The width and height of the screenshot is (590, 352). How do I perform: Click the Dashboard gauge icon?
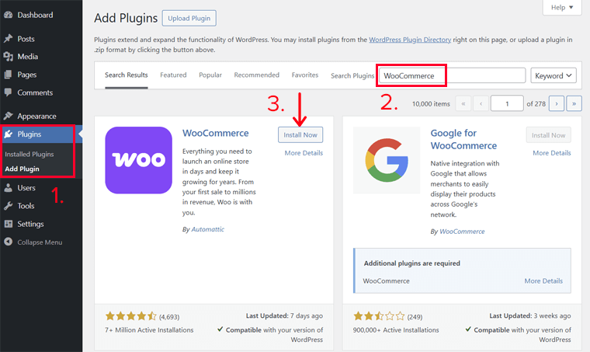click(9, 15)
